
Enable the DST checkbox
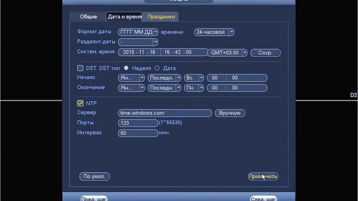80,68
